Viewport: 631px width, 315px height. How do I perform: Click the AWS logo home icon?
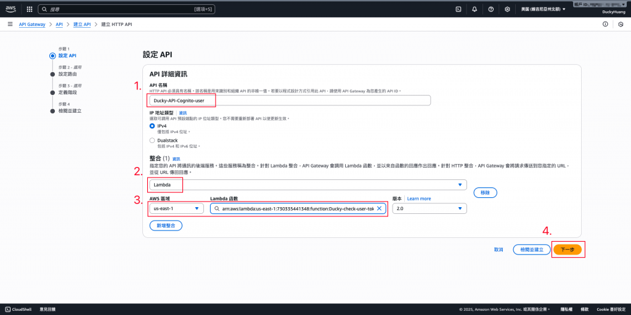[10, 9]
